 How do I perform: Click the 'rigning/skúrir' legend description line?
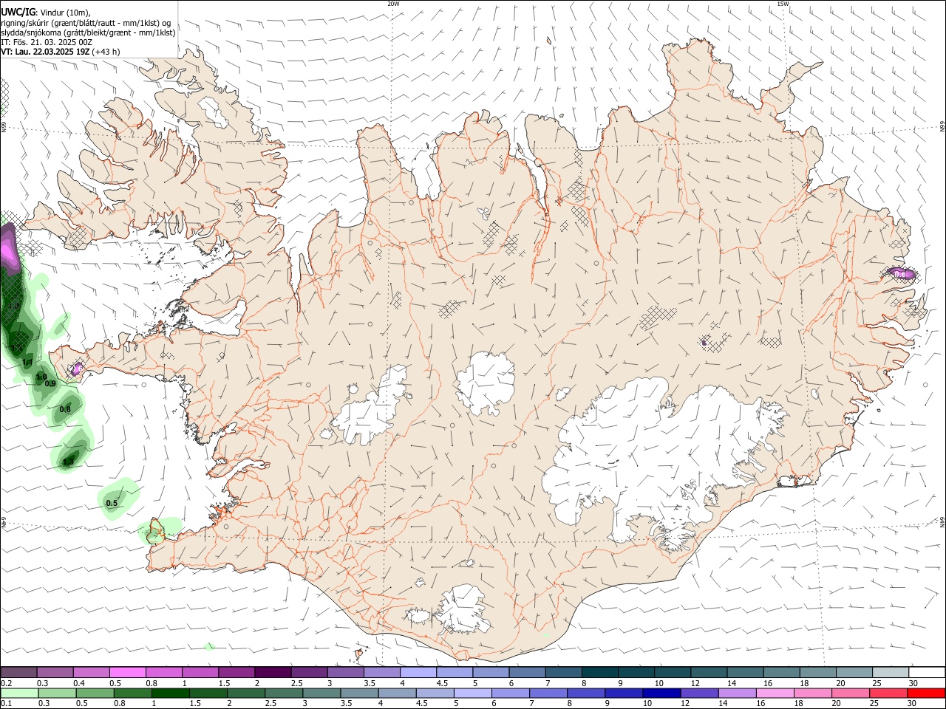[86, 23]
